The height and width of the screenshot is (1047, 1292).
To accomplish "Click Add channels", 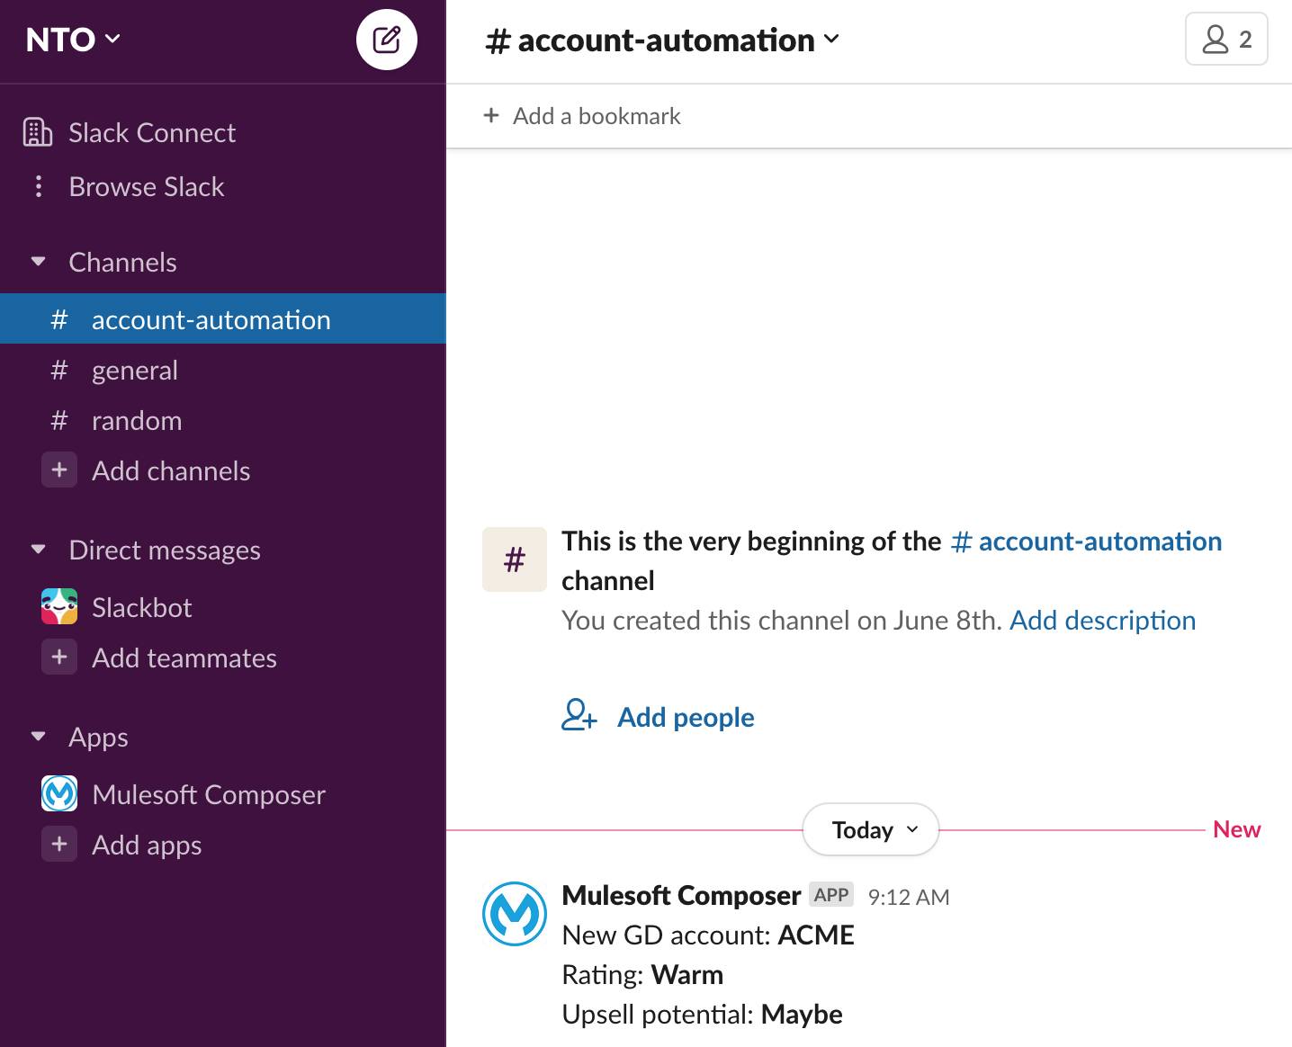I will point(171,470).
